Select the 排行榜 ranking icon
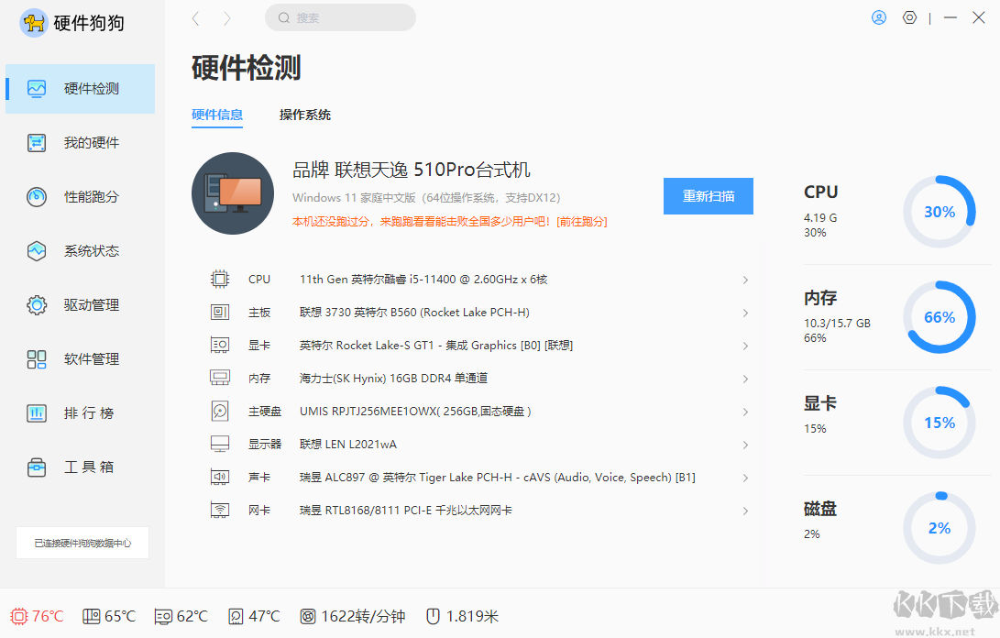The width and height of the screenshot is (1000, 638). 37,412
